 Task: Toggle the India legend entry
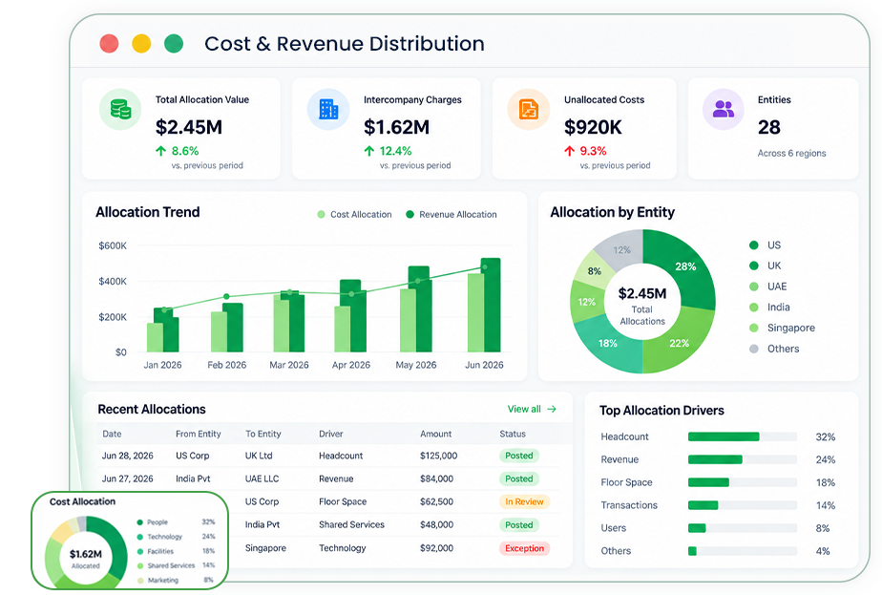coord(769,308)
